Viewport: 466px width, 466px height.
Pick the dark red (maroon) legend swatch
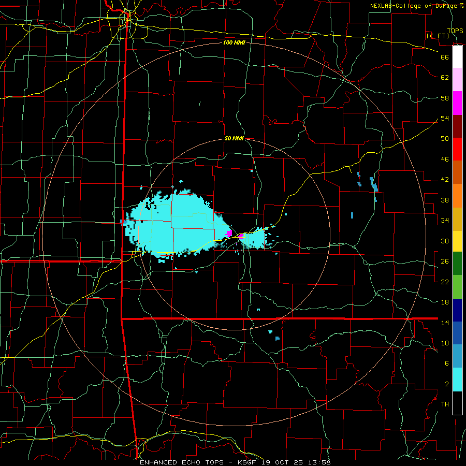457,126
